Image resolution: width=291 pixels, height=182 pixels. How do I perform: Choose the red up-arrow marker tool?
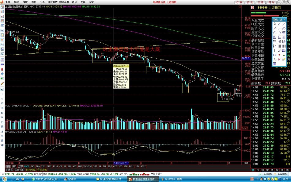coord(279,55)
